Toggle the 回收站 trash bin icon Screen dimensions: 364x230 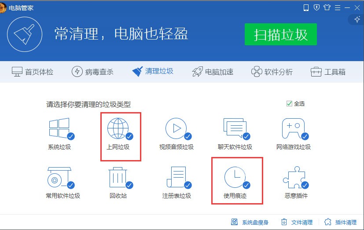(121, 178)
